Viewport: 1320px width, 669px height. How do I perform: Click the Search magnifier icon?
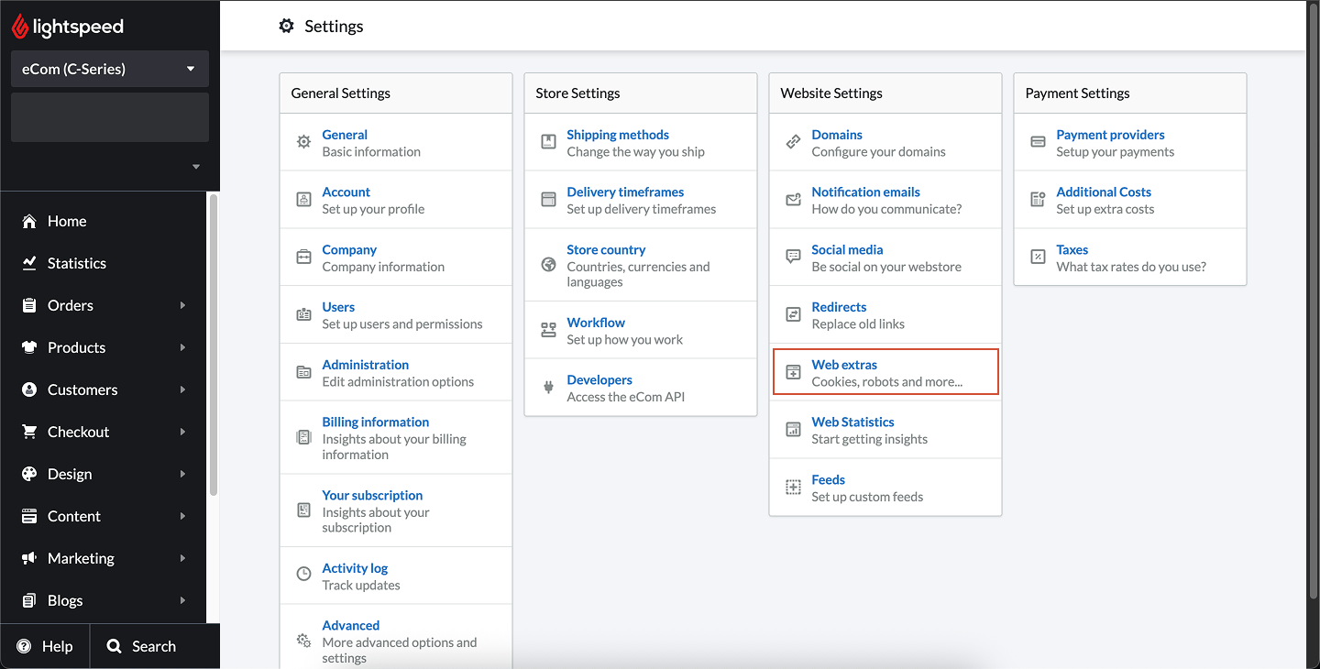(114, 646)
